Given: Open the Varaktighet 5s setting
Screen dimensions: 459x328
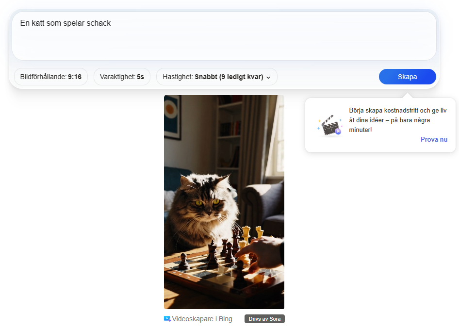Looking at the screenshot, I should tap(122, 76).
